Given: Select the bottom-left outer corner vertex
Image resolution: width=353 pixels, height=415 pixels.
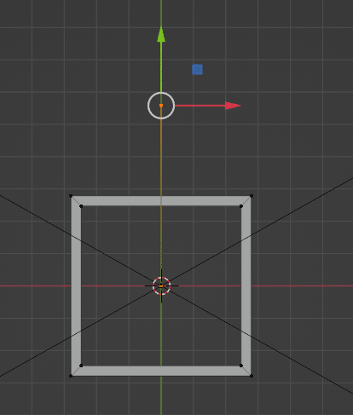Looking at the screenshot, I should pos(71,376).
